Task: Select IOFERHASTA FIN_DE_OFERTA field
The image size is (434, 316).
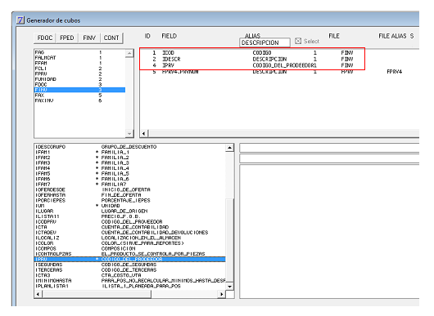Action: [x=130, y=195]
